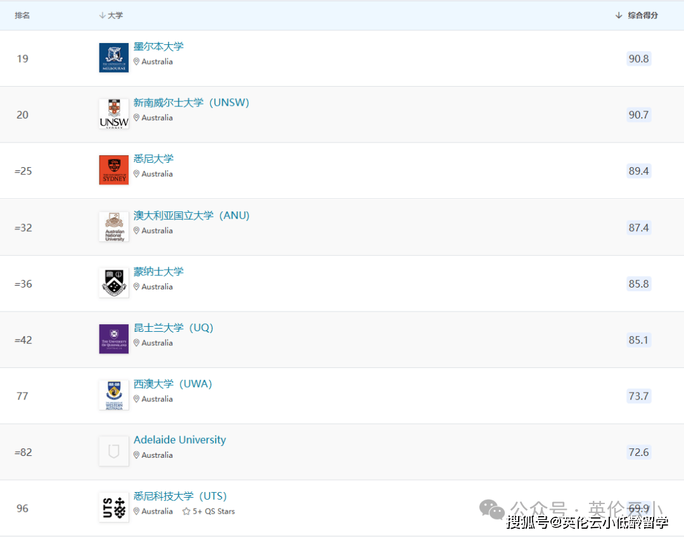Viewport: 684px width, 537px height.
Task: Click rank 20 in the ranking column
Action: pos(22,115)
